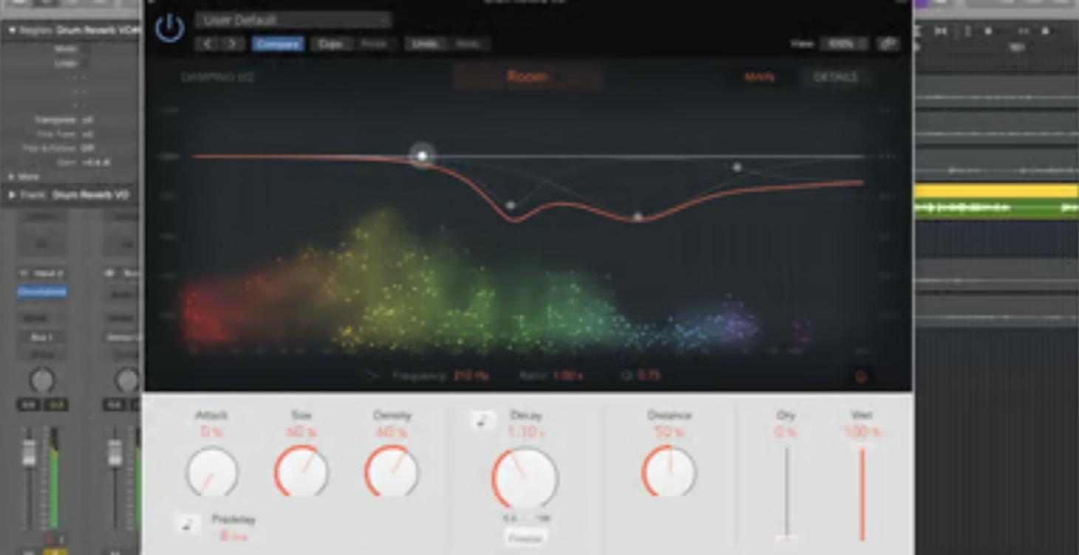Click the Freeze button under the Decay knob
The width and height of the screenshot is (1079, 555).
coord(525,538)
